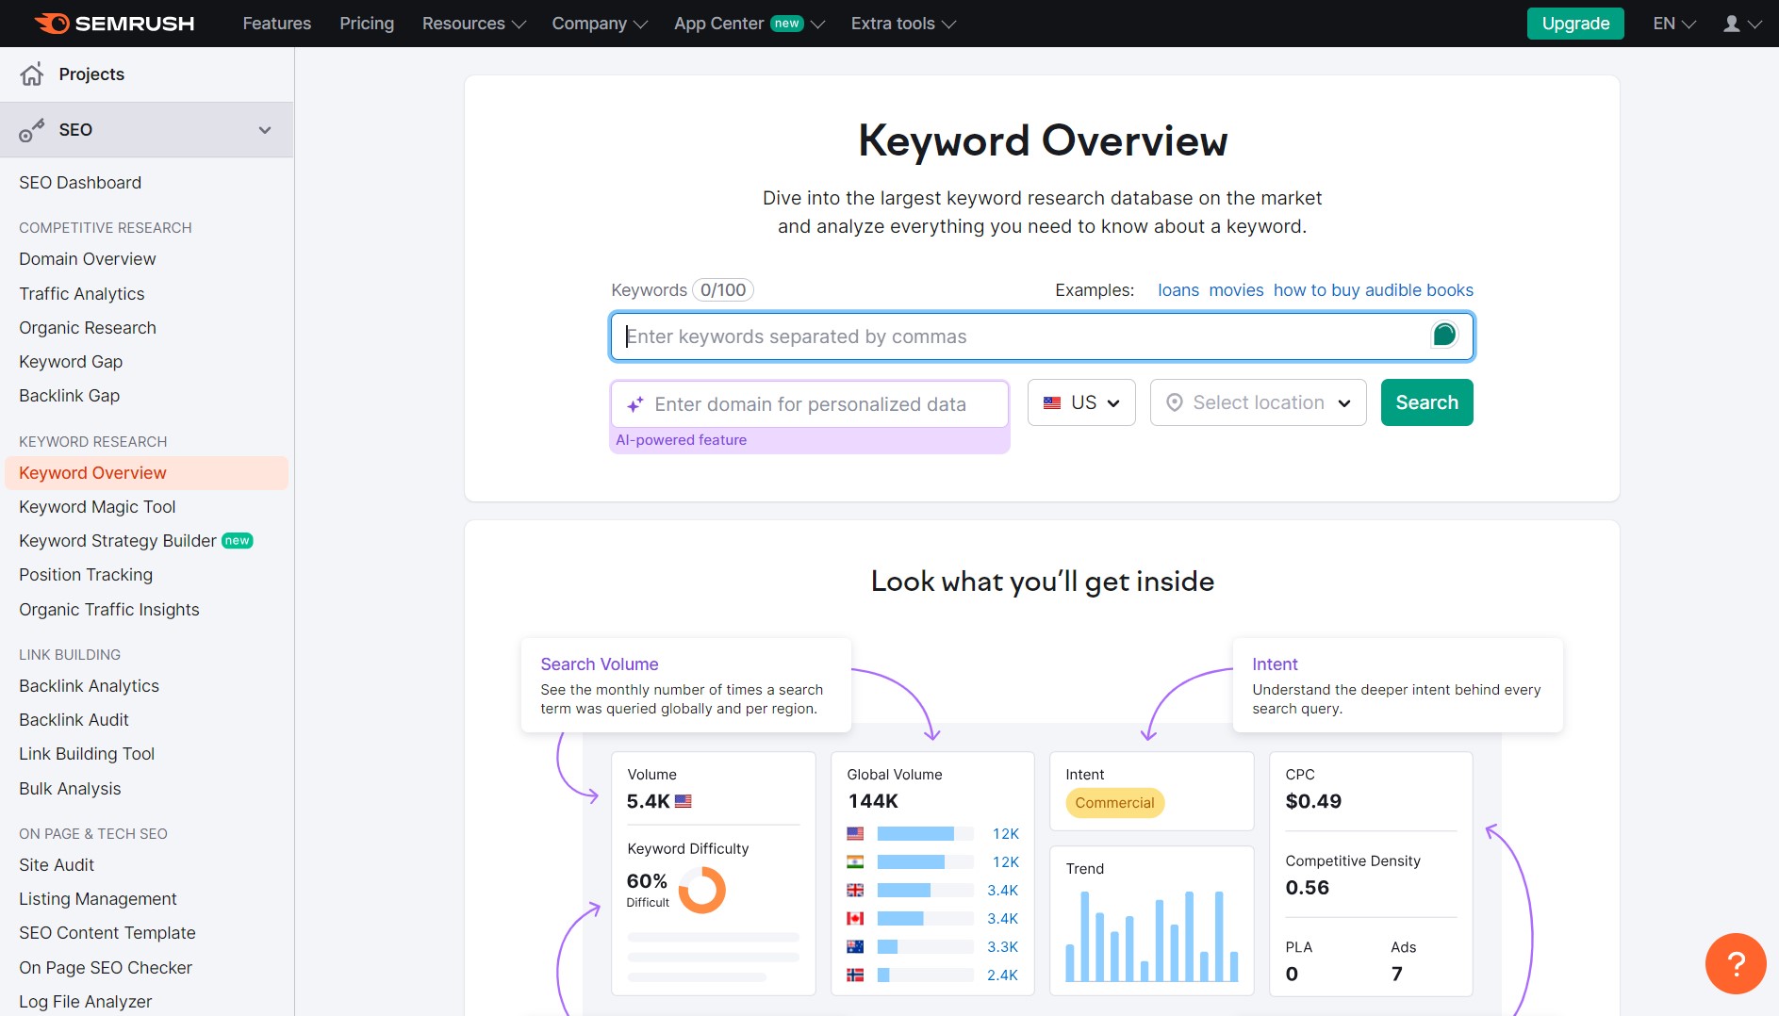Click the location pin icon
This screenshot has width=1779, height=1016.
(x=1175, y=402)
